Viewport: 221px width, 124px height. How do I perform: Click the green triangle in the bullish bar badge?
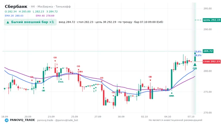[x=8, y=22]
